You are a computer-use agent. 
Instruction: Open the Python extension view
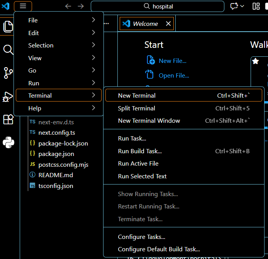(x=8, y=142)
